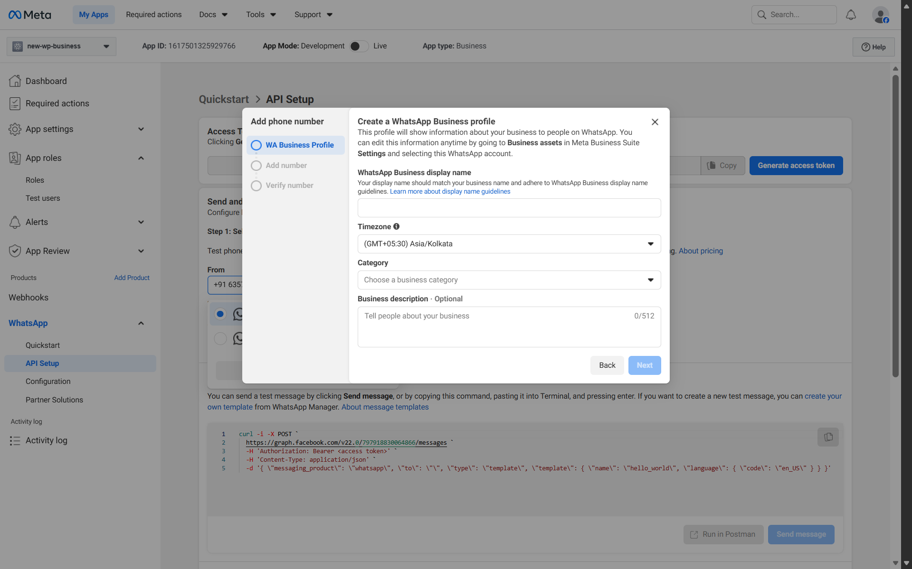Click the new-wp-business app icon
This screenshot has height=569, width=912.
point(18,46)
